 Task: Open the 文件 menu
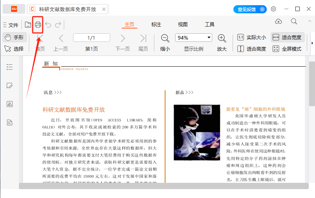pos(11,25)
